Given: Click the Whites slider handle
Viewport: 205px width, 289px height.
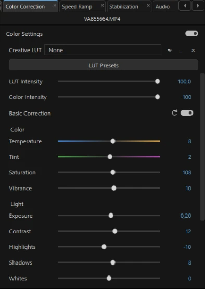Looking at the screenshot, I should (x=109, y=278).
